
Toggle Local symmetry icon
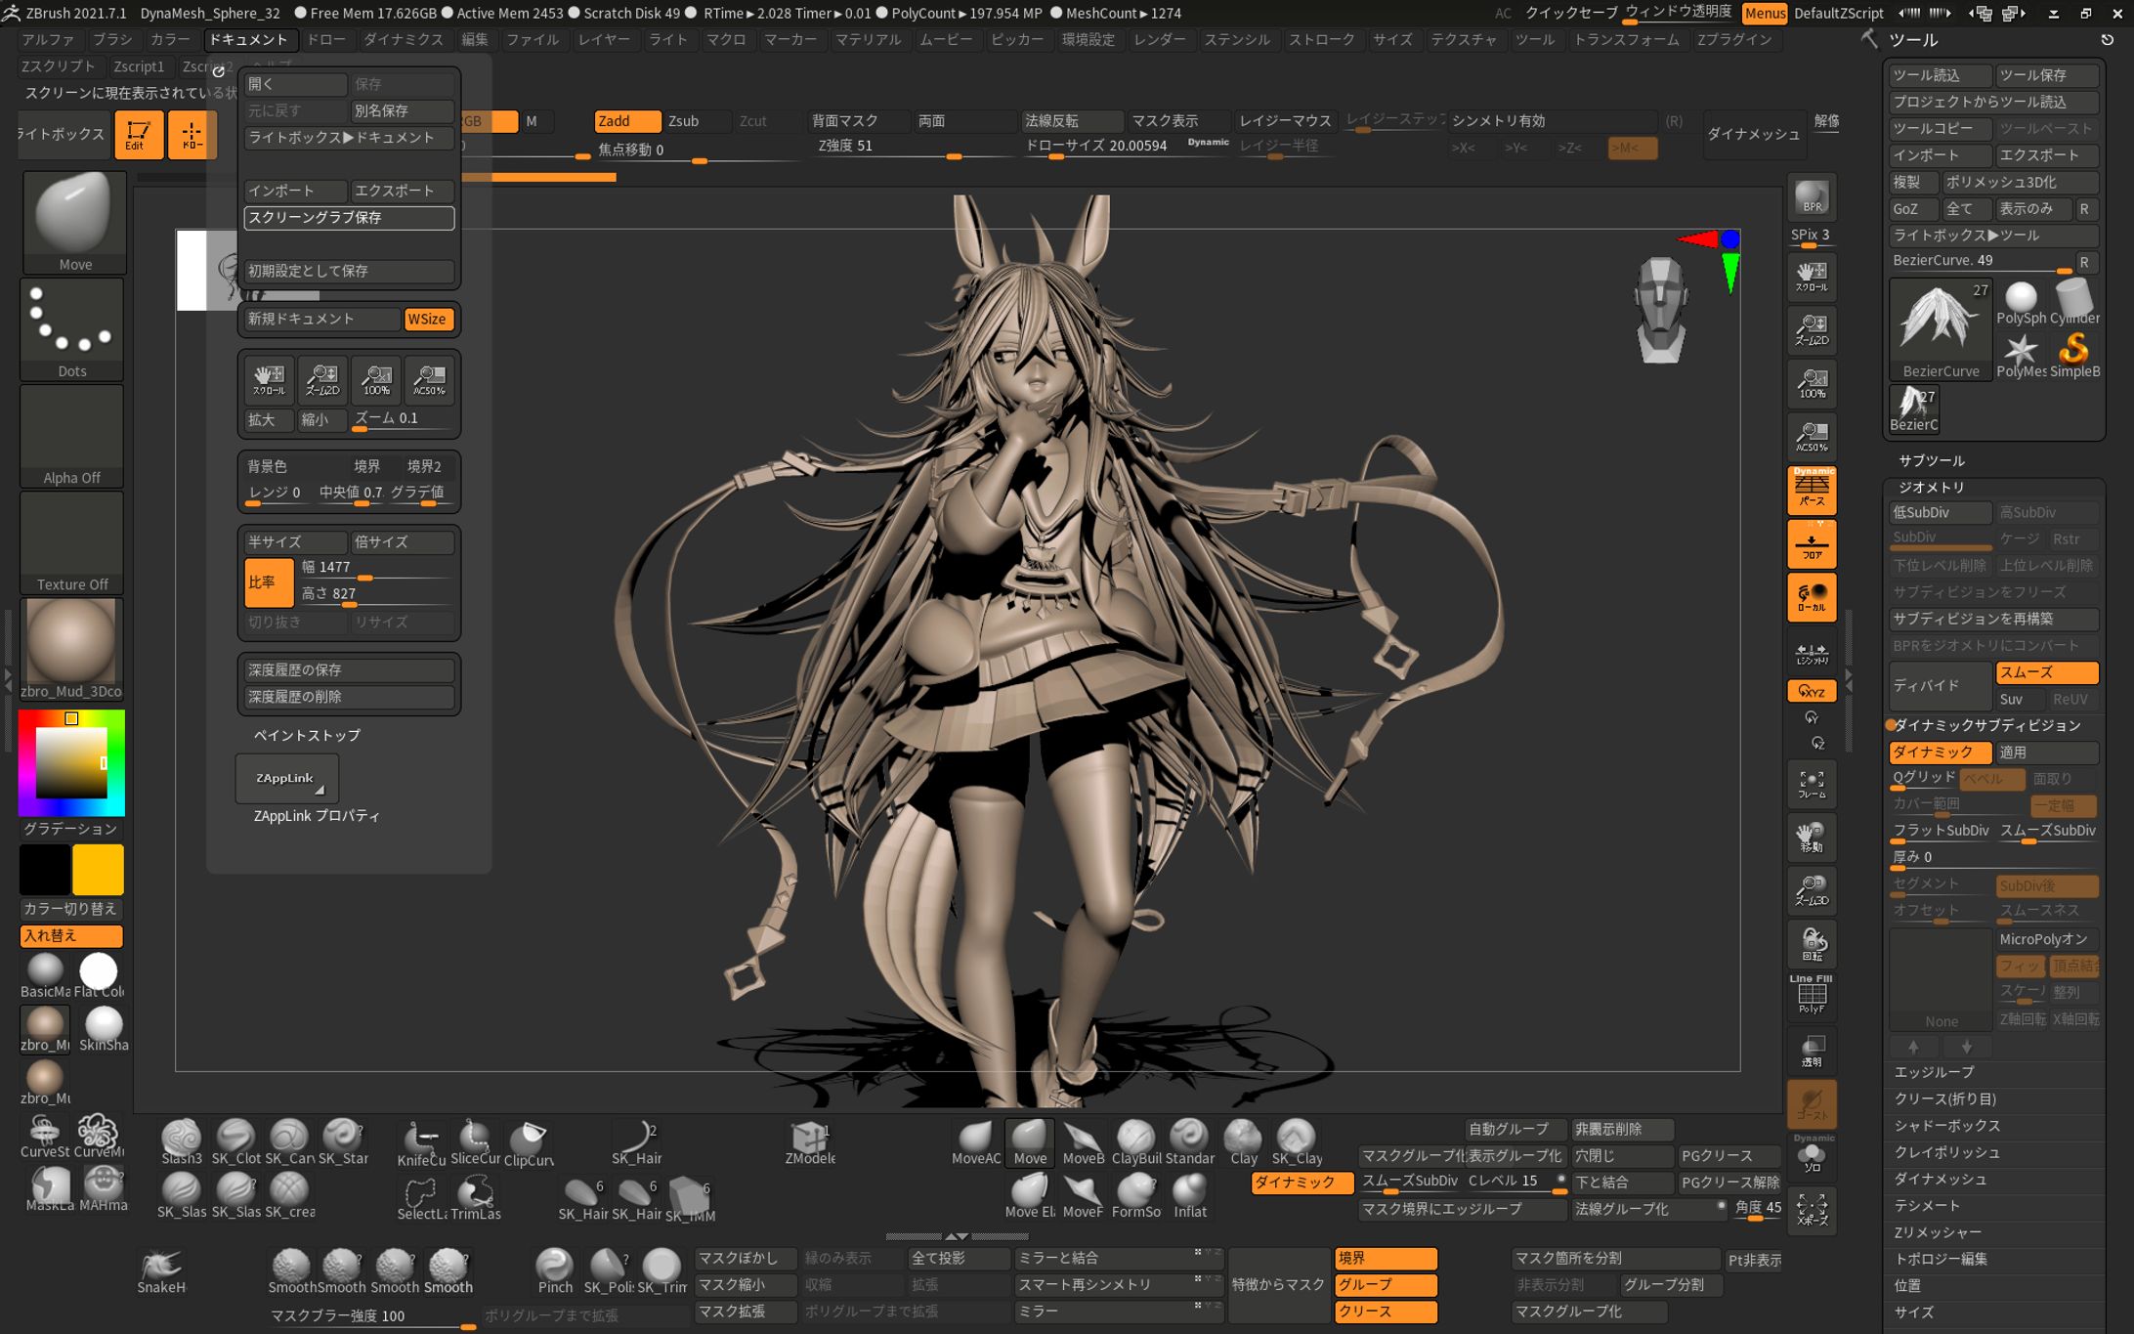1812,597
